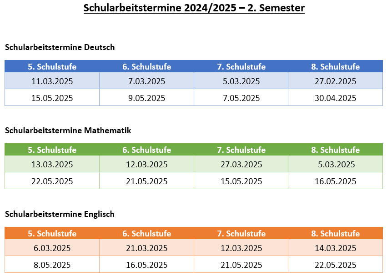
Task: Select Englisch cell 6.03.2025
Action: 52,248
